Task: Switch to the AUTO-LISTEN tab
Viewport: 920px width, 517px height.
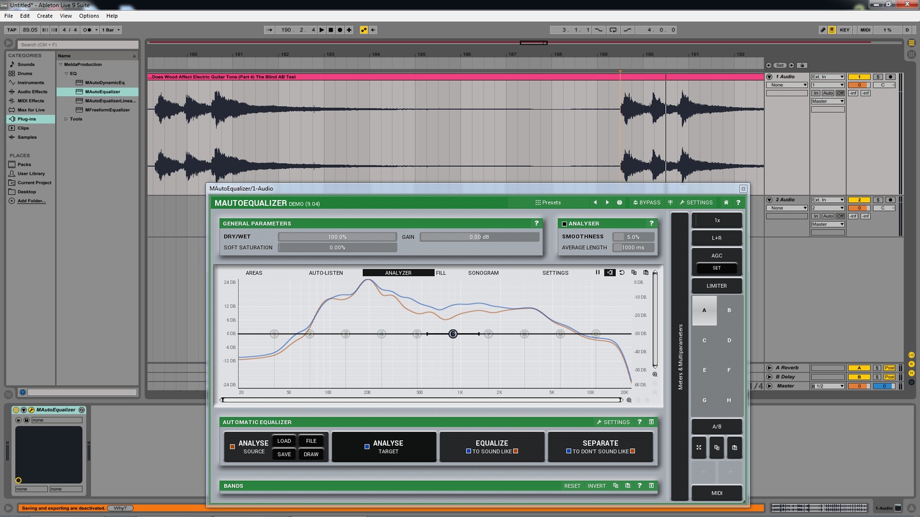Action: [325, 273]
